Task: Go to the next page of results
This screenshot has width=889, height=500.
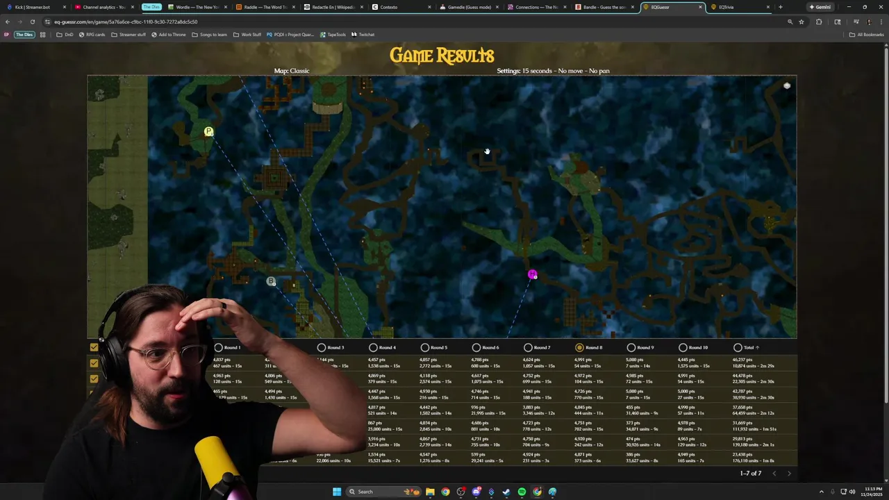Action: tap(789, 474)
